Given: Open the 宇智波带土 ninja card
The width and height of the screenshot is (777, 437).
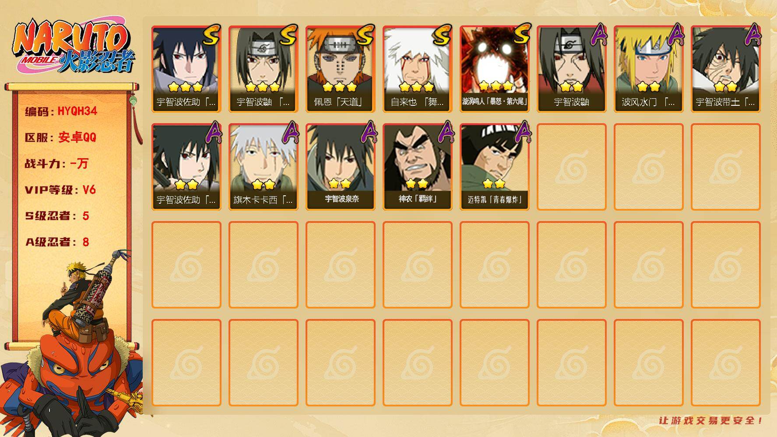Looking at the screenshot, I should tap(725, 69).
